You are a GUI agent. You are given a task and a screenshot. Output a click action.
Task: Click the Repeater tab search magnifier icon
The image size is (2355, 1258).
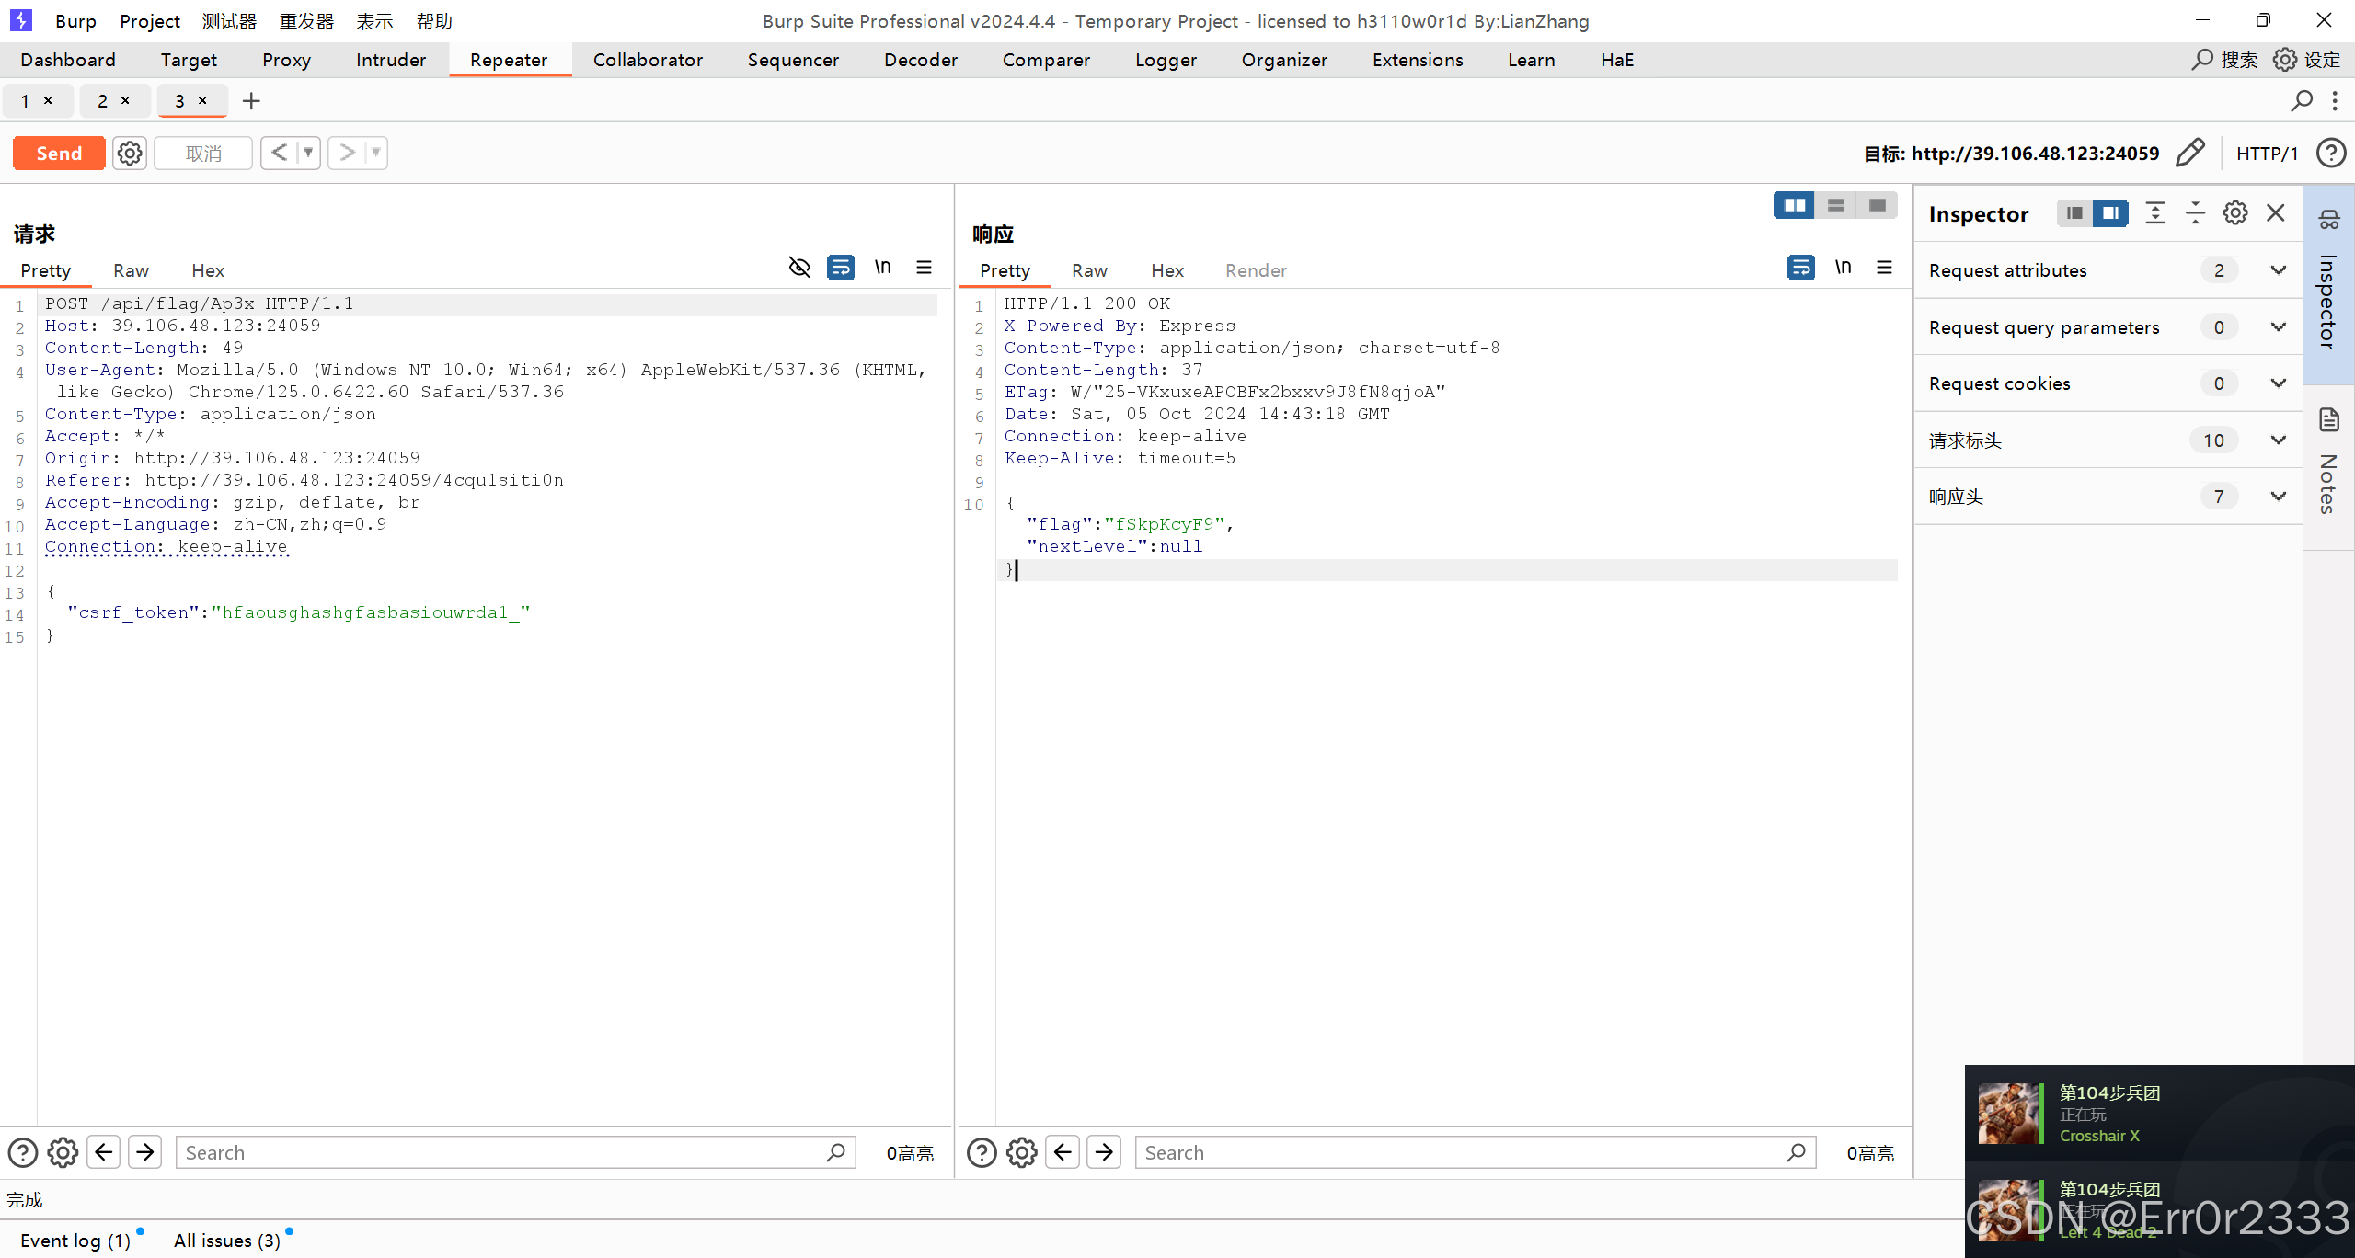[2302, 100]
